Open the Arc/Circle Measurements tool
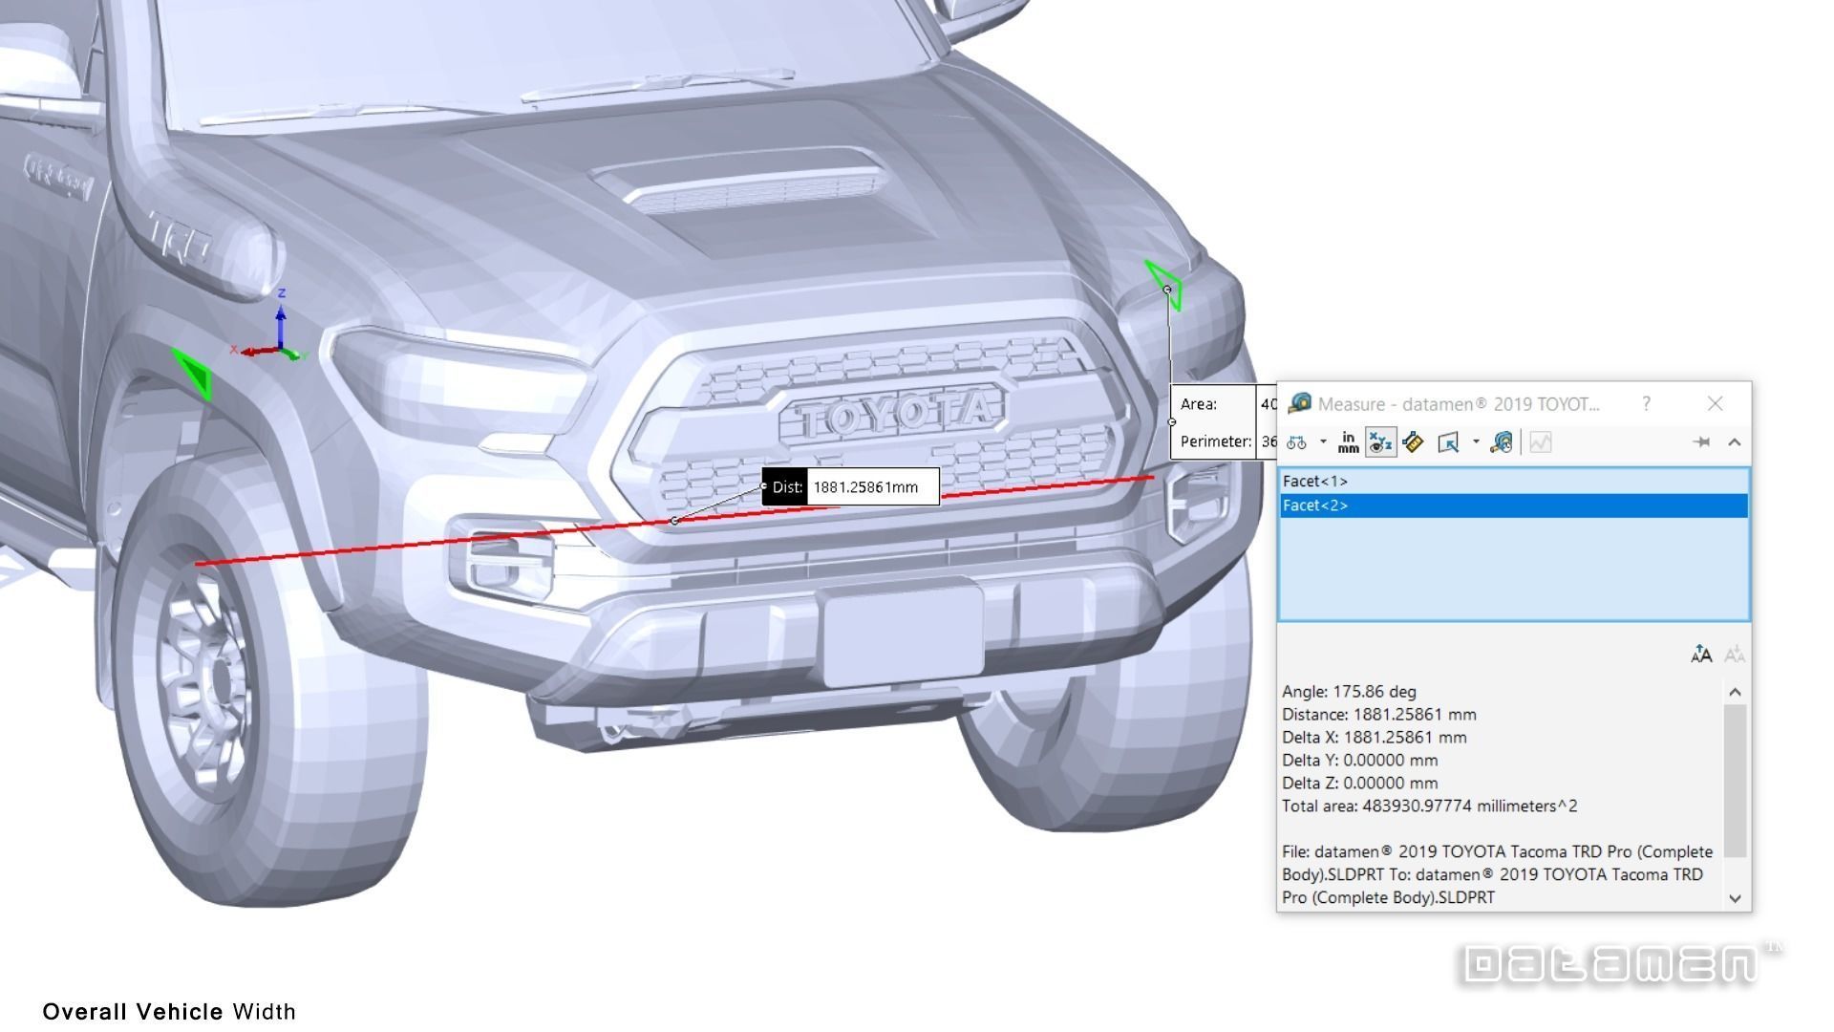This screenshot has width=1834, height=1032. pyautogui.click(x=1296, y=442)
